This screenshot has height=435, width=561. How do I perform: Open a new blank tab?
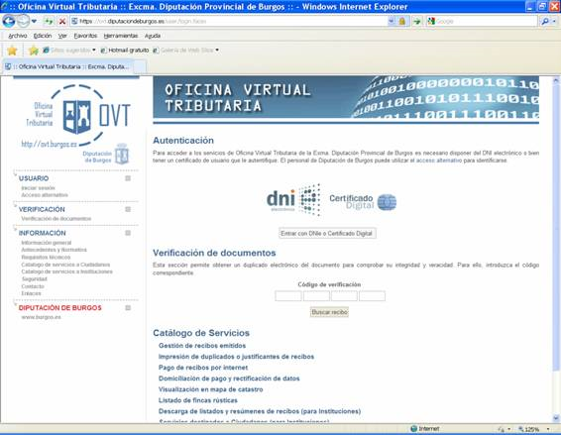[140, 67]
